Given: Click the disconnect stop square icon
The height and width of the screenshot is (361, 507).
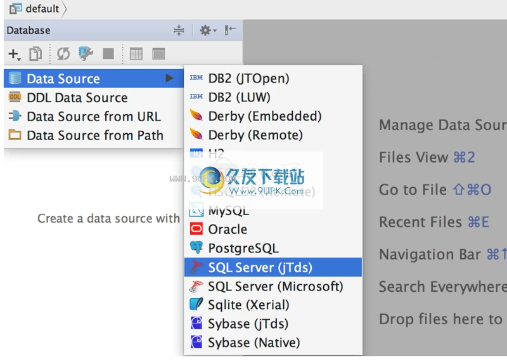Looking at the screenshot, I should [x=108, y=54].
